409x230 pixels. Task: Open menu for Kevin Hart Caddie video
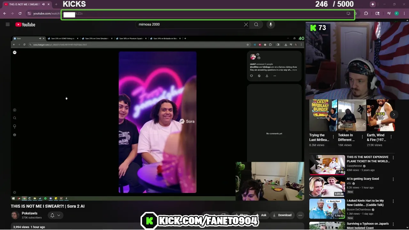[393, 201]
